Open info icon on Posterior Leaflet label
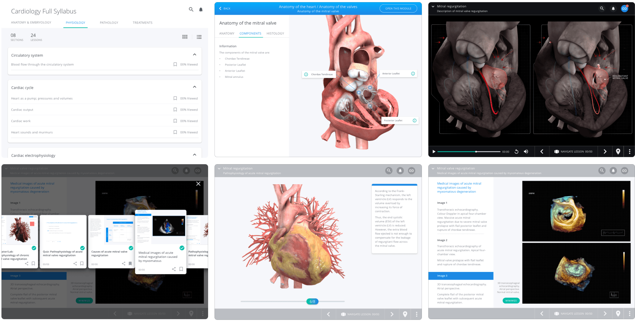 pyautogui.click(x=415, y=120)
